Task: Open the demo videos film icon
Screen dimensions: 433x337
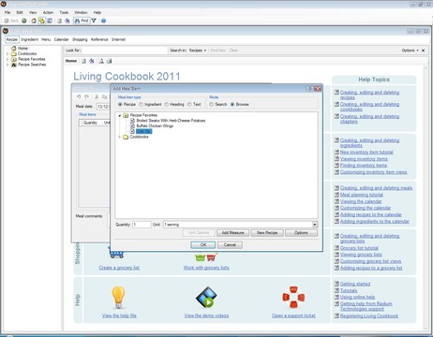Action: (206, 298)
